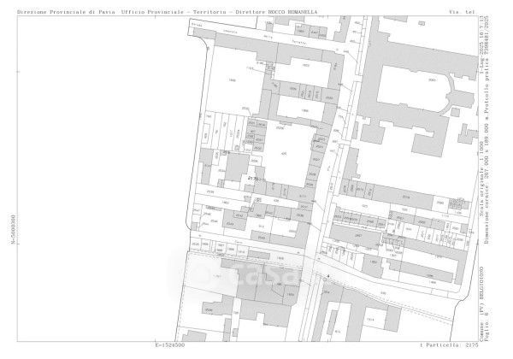Select the bold parcel 2175 label
This screenshot has width=513, height=359.
tap(253, 177)
